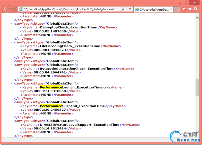Collapse the BytecodeGenerationCheck_ExecutionTime anyType node
202x145 pixels.
pyautogui.click(x=12, y=65)
